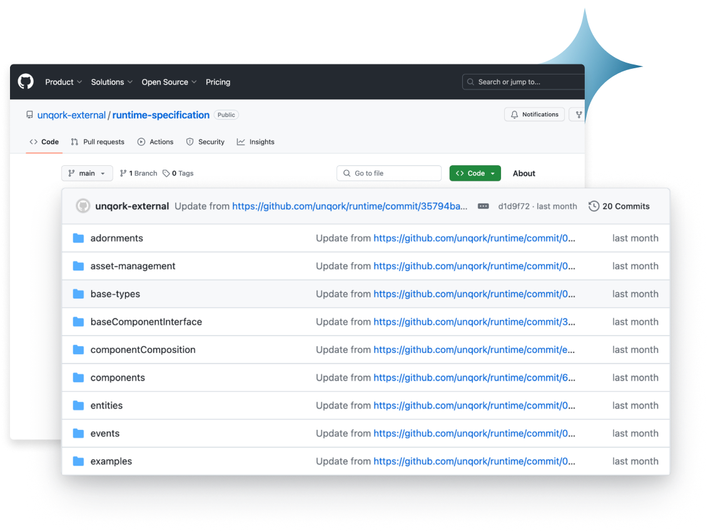Open the main branch dropdown
Image resolution: width=708 pixels, height=532 pixels.
[87, 173]
